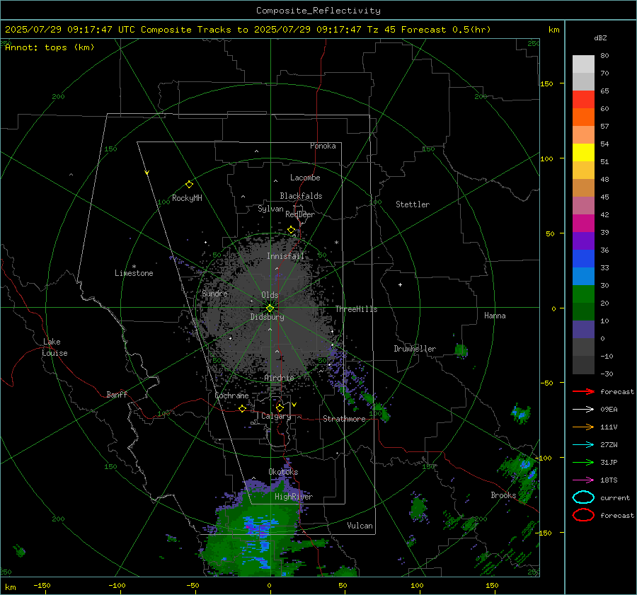Screen dimensions: 637x595
Task: Click the HighRiver label
Action: tap(294, 497)
